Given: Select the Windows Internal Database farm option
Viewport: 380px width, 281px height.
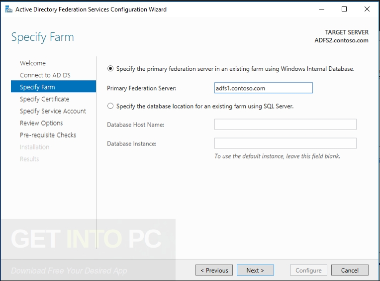Looking at the screenshot, I should [110, 69].
